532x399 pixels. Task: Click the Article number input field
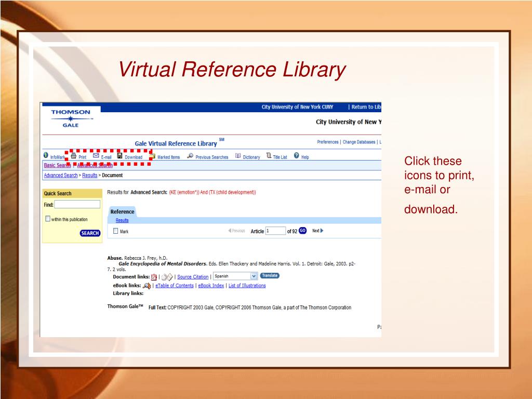(275, 231)
